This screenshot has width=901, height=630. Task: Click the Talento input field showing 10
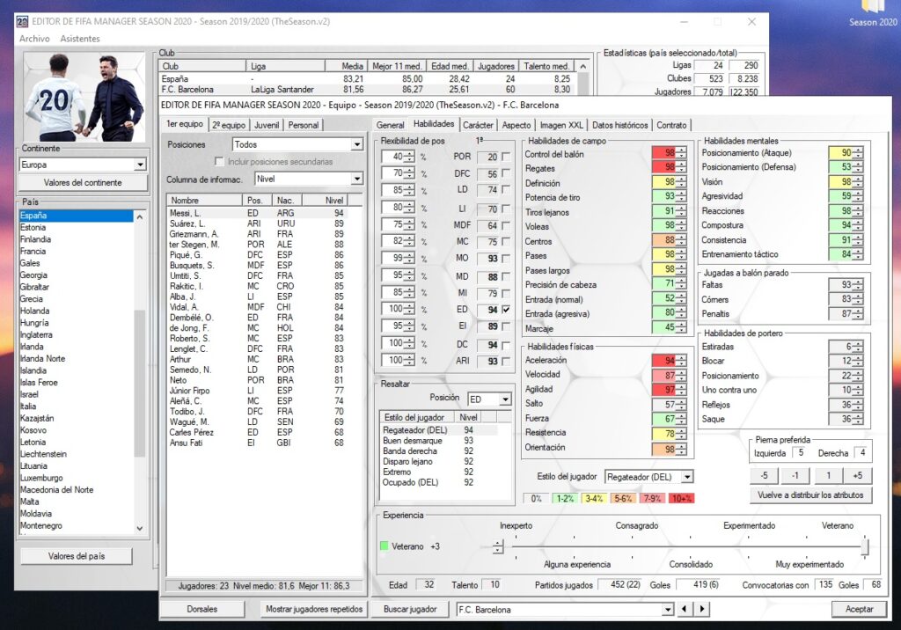coord(493,584)
